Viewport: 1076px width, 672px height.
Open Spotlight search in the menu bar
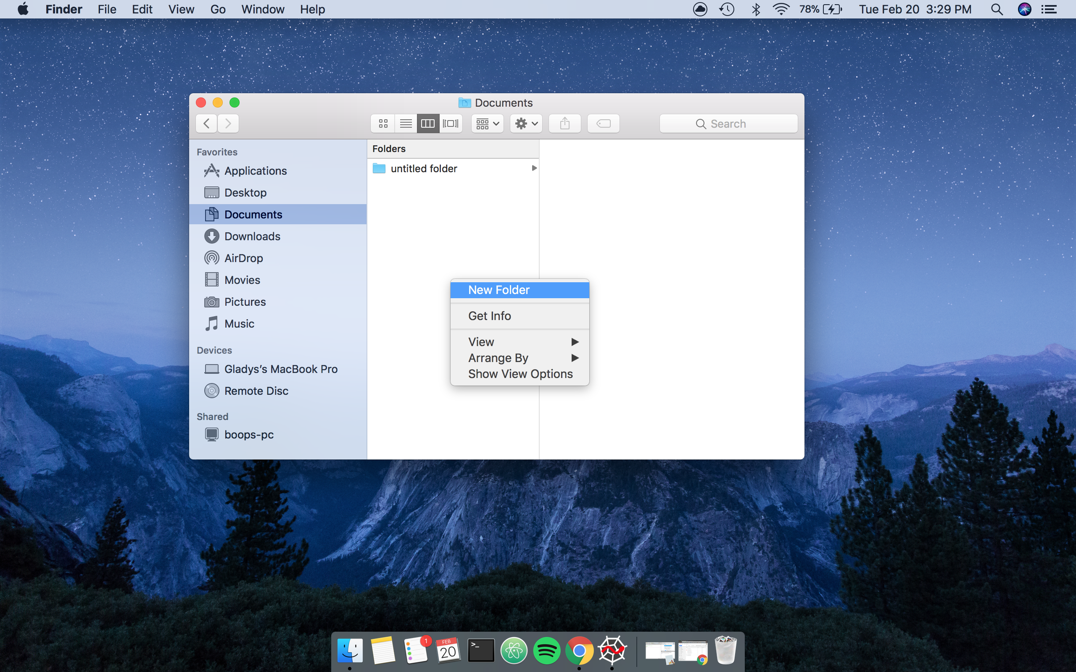997,9
